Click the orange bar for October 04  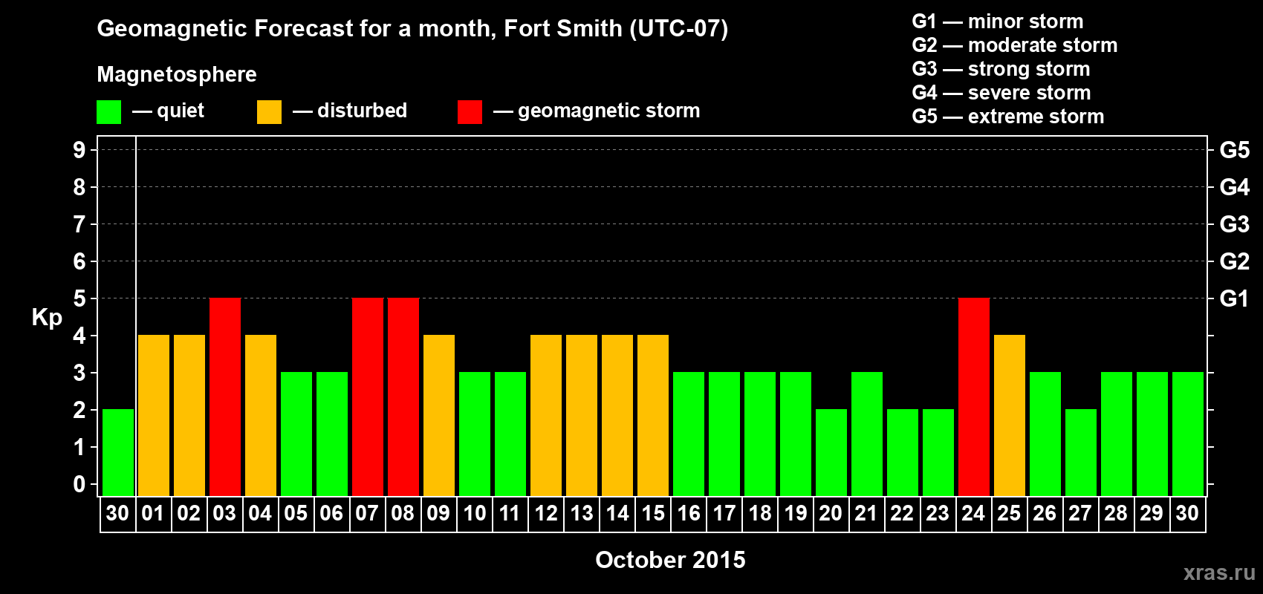pos(261,416)
